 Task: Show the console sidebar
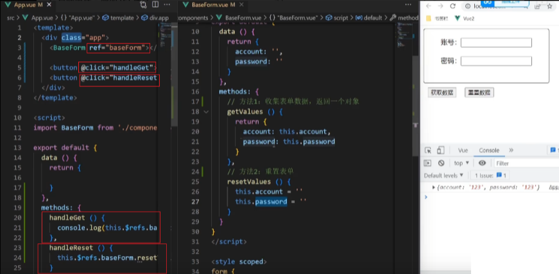click(427, 163)
